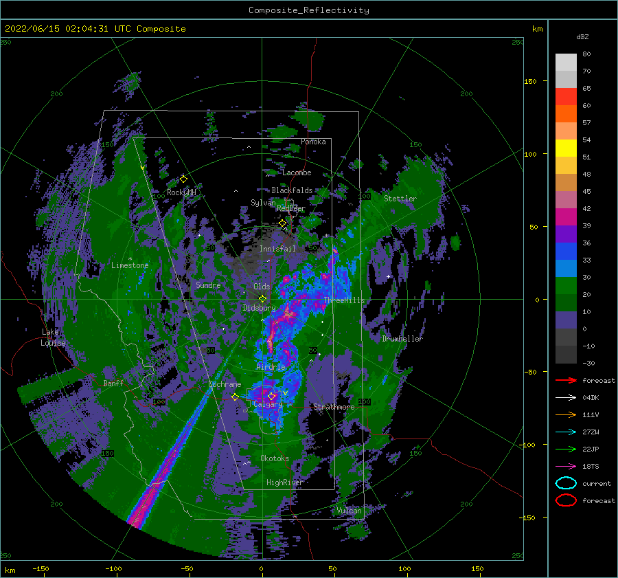Select the ThreeHills label
Viewport: 618px width, 578px height.
click(344, 300)
